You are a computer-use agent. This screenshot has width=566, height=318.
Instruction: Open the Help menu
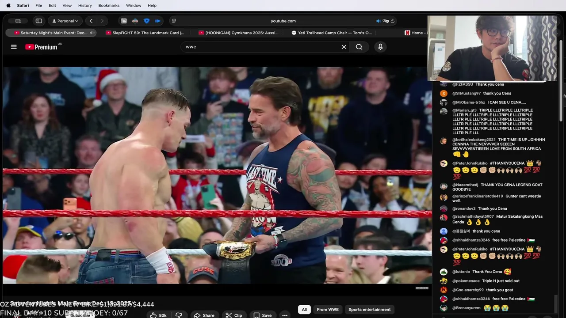152,5
